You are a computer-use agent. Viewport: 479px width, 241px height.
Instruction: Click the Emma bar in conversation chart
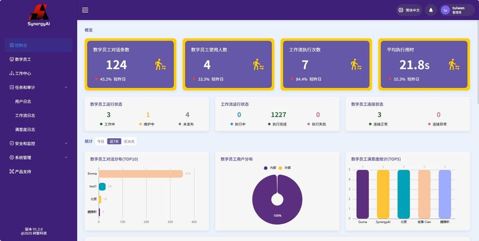tap(141, 174)
